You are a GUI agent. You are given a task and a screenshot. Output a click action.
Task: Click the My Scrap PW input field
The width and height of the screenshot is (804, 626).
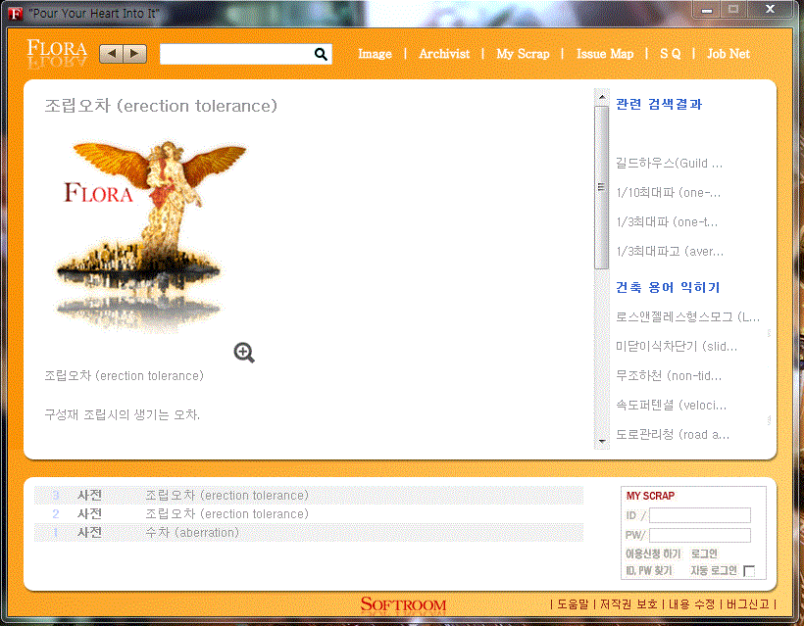700,535
